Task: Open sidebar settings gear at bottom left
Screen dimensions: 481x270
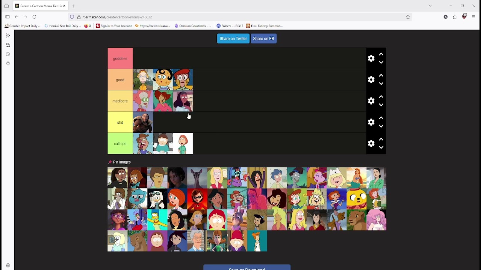Action: tap(8, 265)
